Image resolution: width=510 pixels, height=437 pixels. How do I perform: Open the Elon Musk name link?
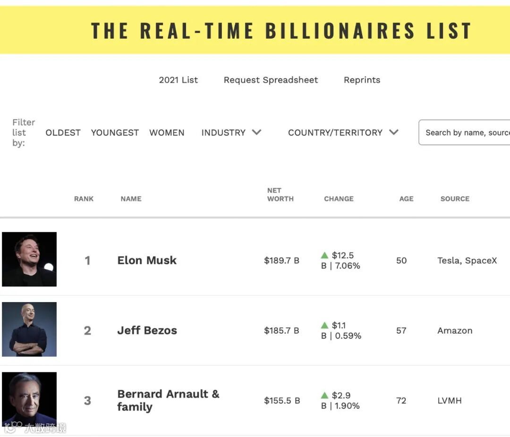[x=147, y=260]
